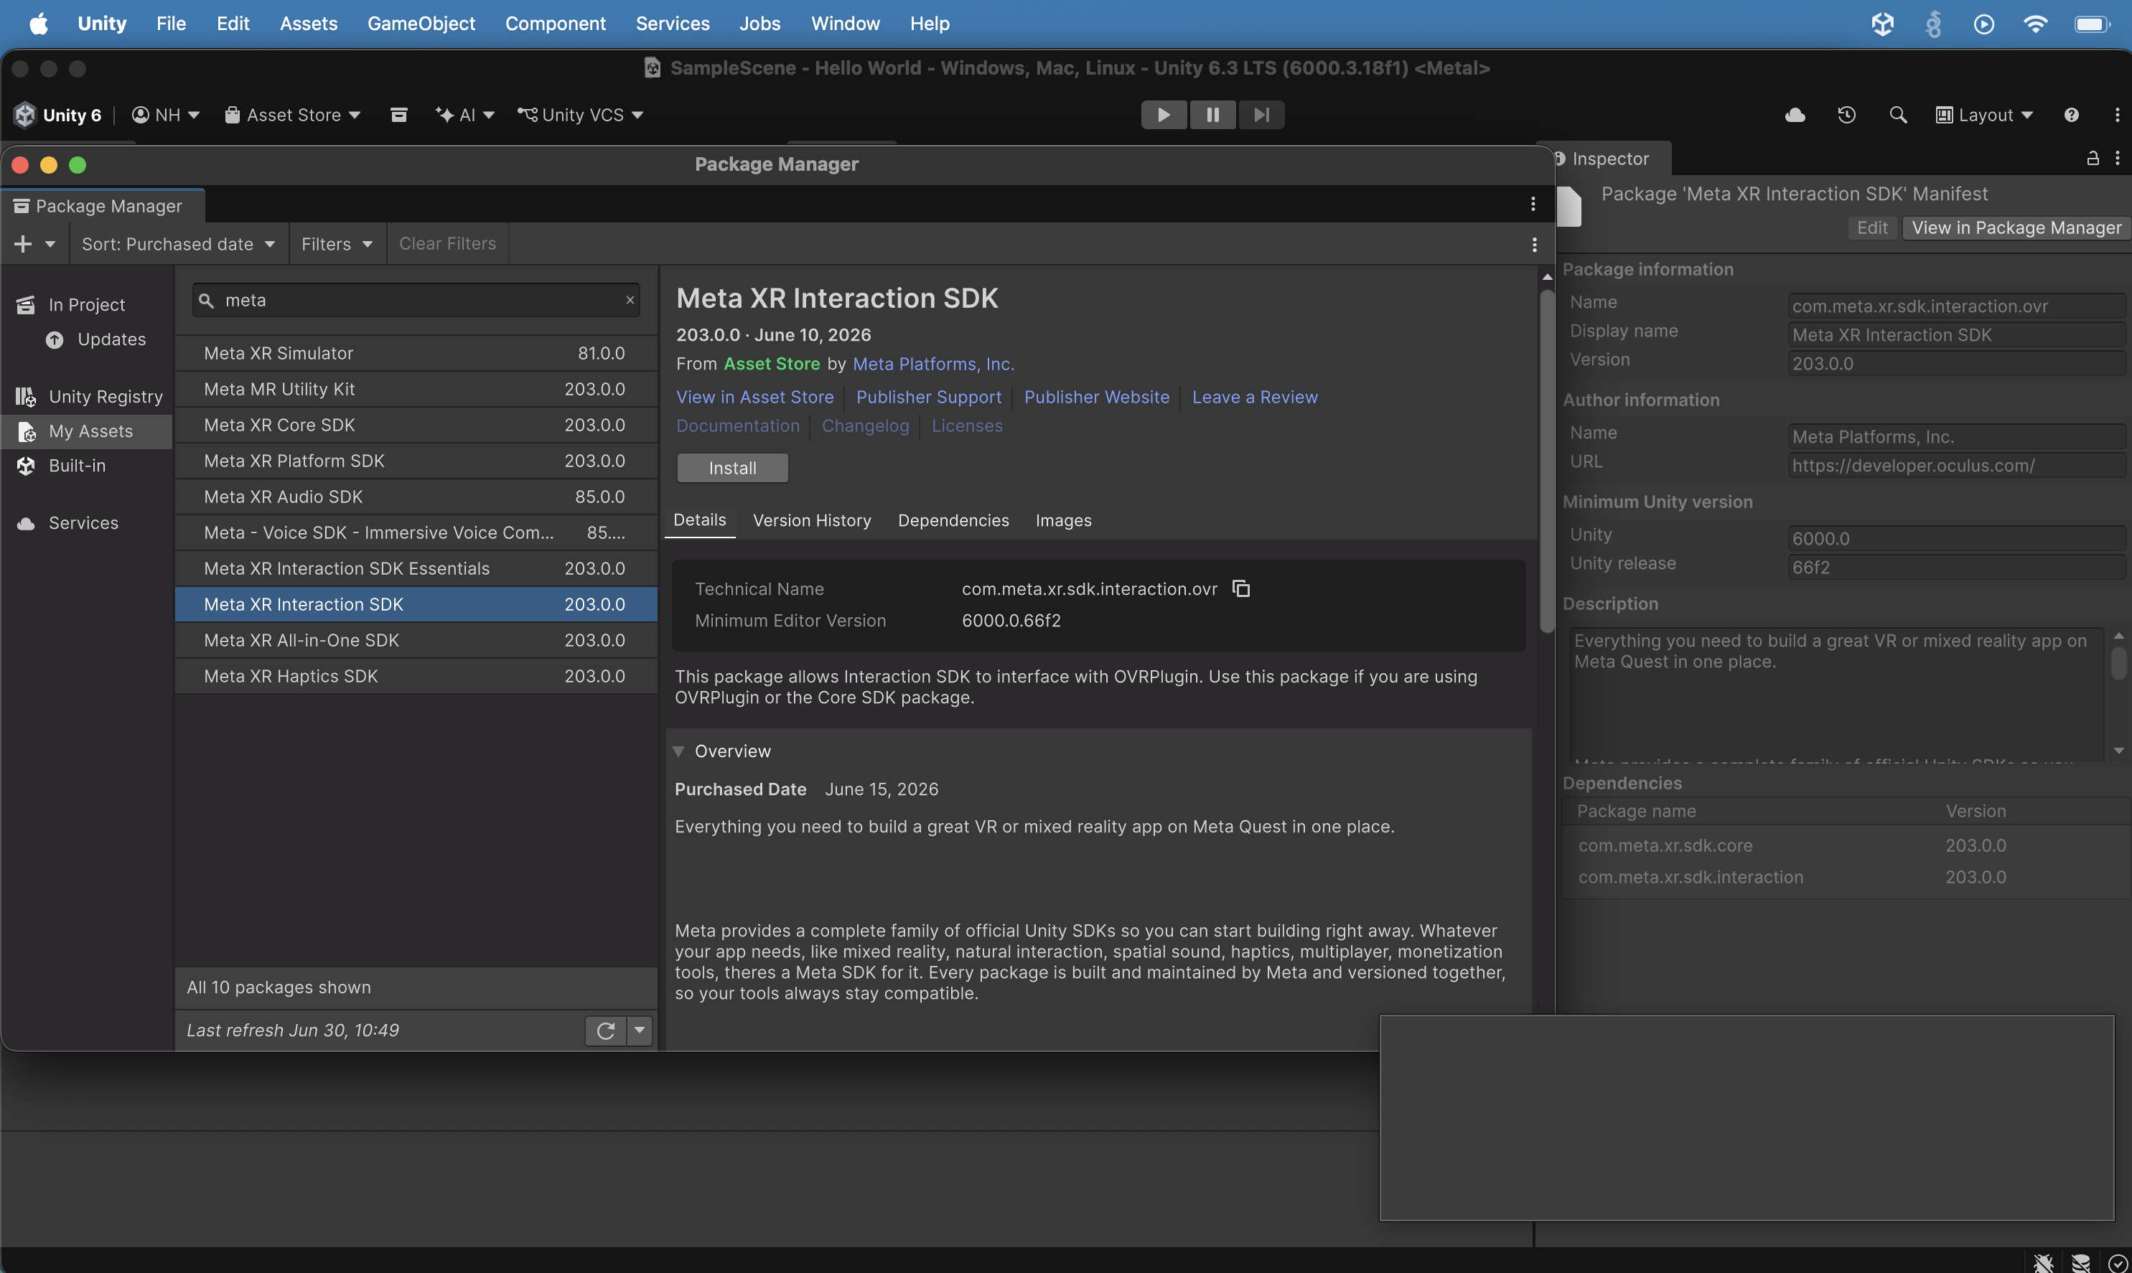
Task: Open the Layout dropdown
Action: pyautogui.click(x=1984, y=115)
